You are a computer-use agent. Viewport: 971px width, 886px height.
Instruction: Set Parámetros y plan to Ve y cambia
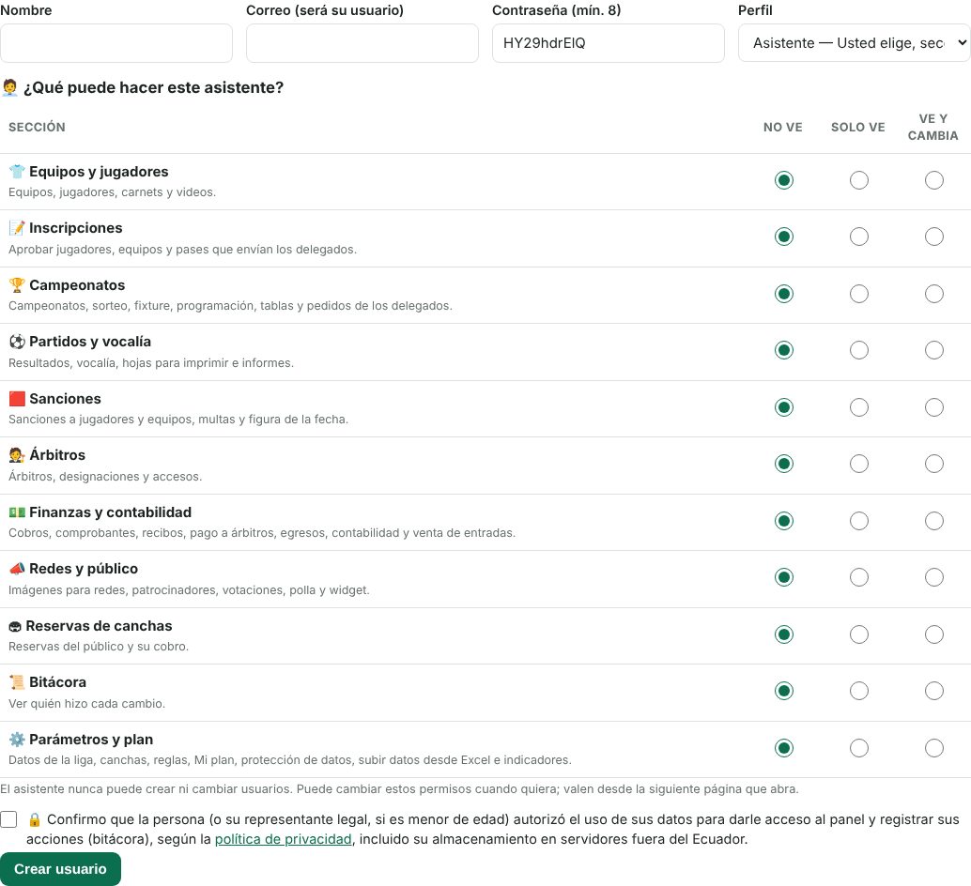933,748
